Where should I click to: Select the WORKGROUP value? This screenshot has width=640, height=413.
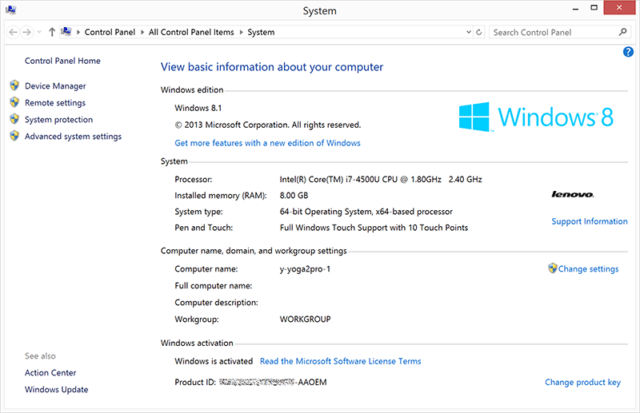(x=306, y=320)
